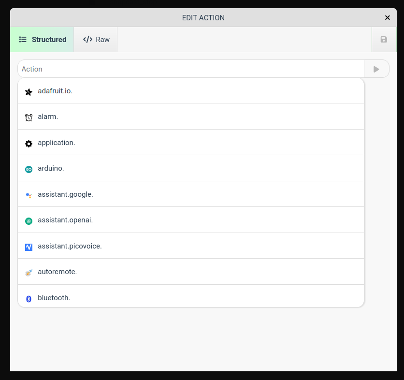Focus the Action input field
The image size is (404, 380).
(x=190, y=69)
